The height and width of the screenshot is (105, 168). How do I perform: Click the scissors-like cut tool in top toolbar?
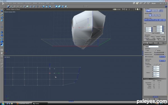click(x=18, y=6)
